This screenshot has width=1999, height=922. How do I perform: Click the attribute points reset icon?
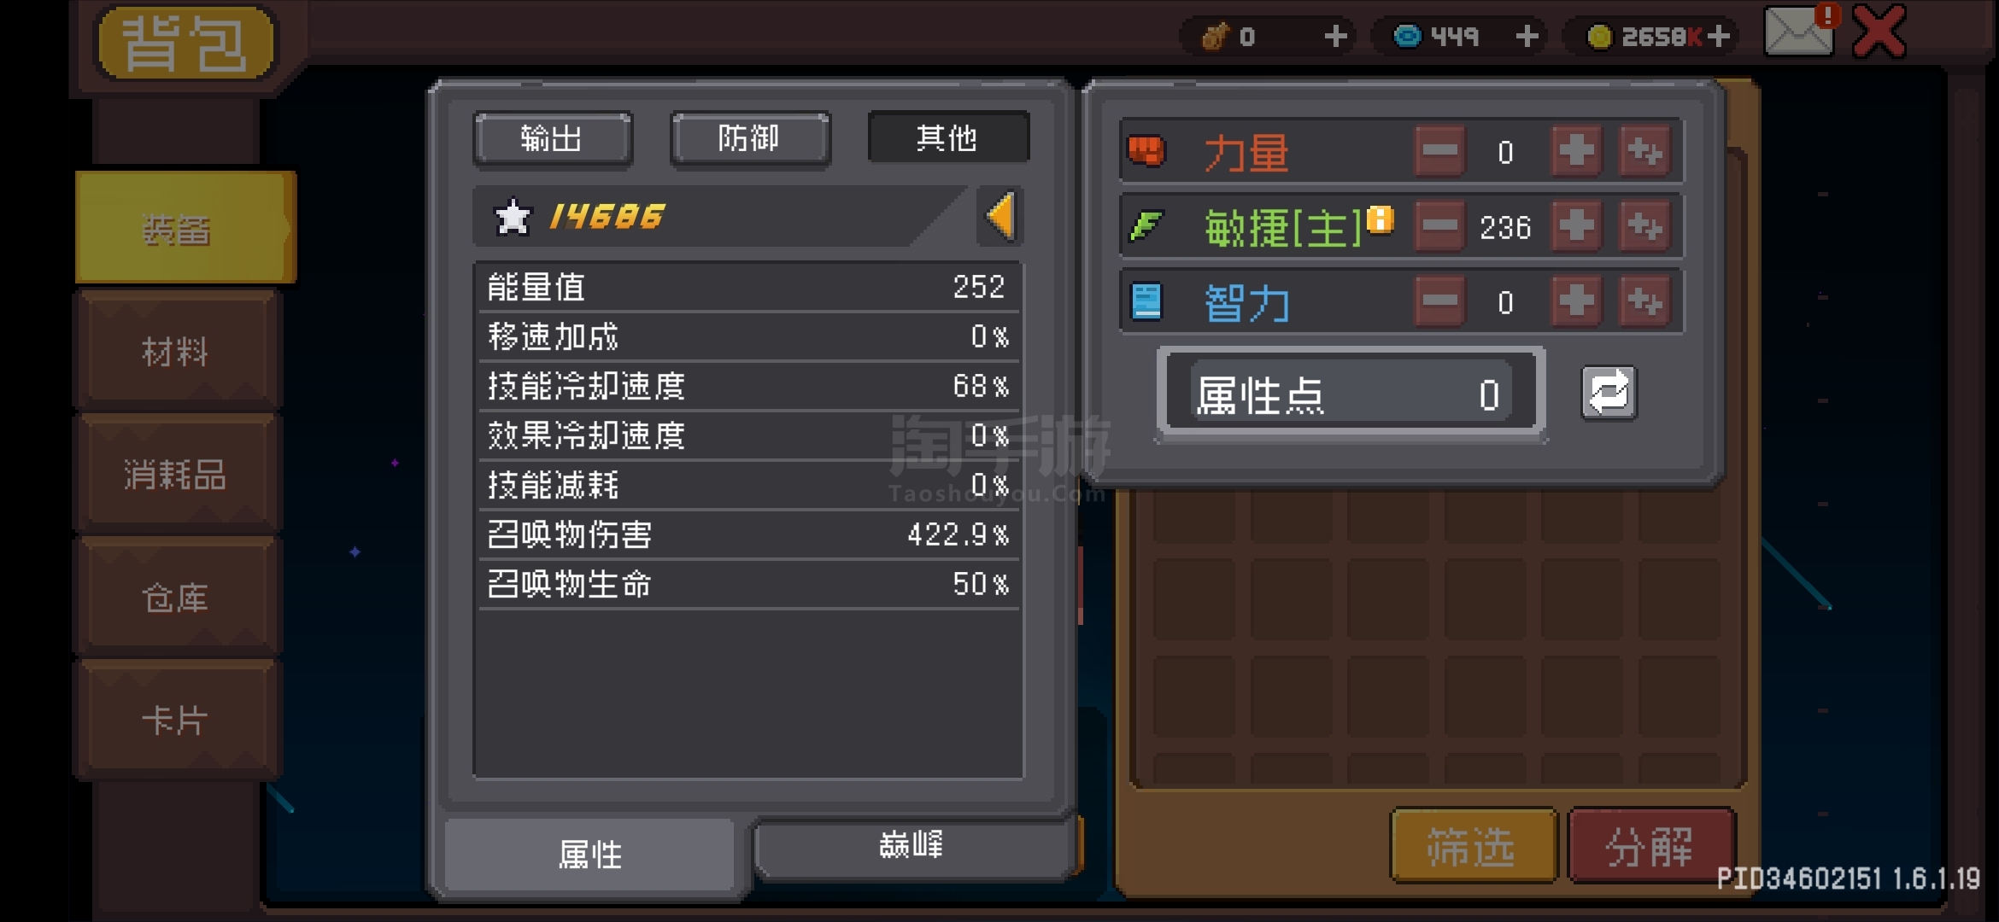tap(1609, 394)
